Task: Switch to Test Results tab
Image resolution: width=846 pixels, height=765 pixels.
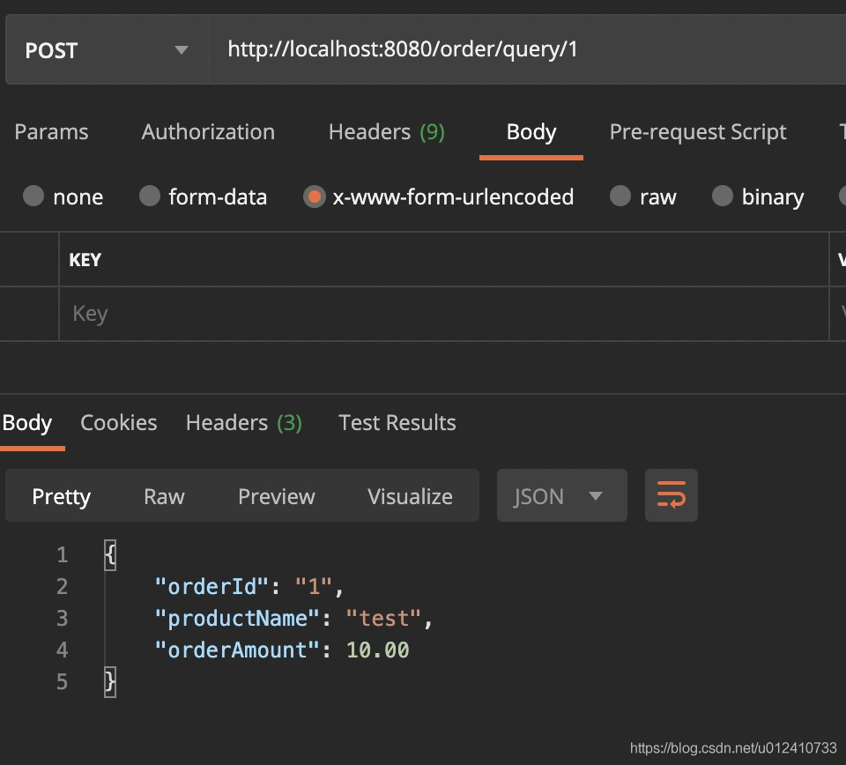Action: [397, 423]
